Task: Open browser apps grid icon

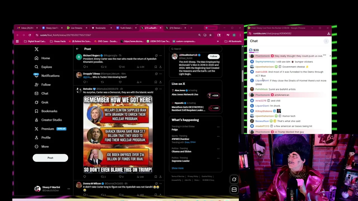Action: (17, 41)
